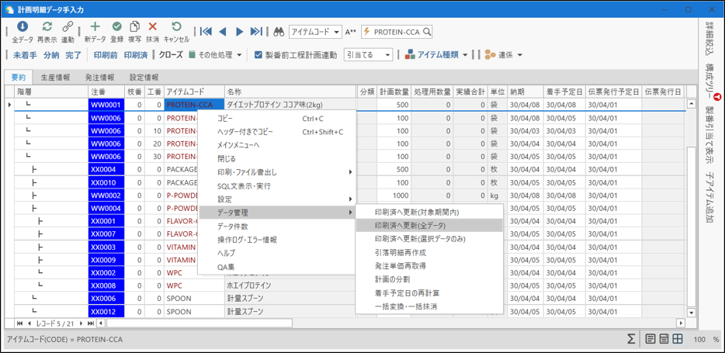Expand the アイテム種類 dropdown
Image resolution: width=725 pixels, height=353 pixels.
(x=465, y=55)
